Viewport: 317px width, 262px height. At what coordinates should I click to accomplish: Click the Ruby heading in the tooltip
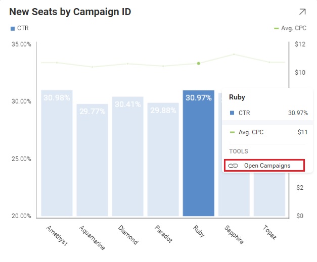coord(237,97)
